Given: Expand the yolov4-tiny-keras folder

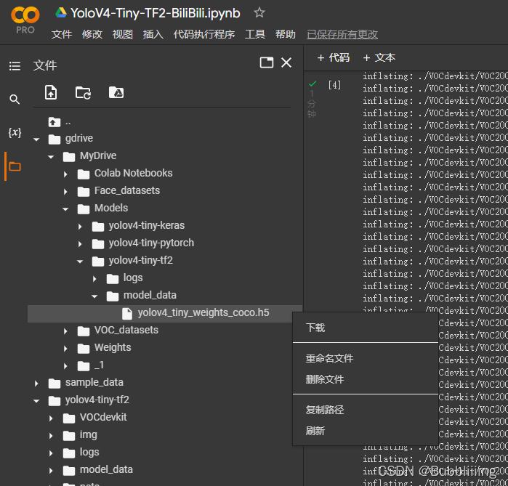Looking at the screenshot, I should [80, 227].
